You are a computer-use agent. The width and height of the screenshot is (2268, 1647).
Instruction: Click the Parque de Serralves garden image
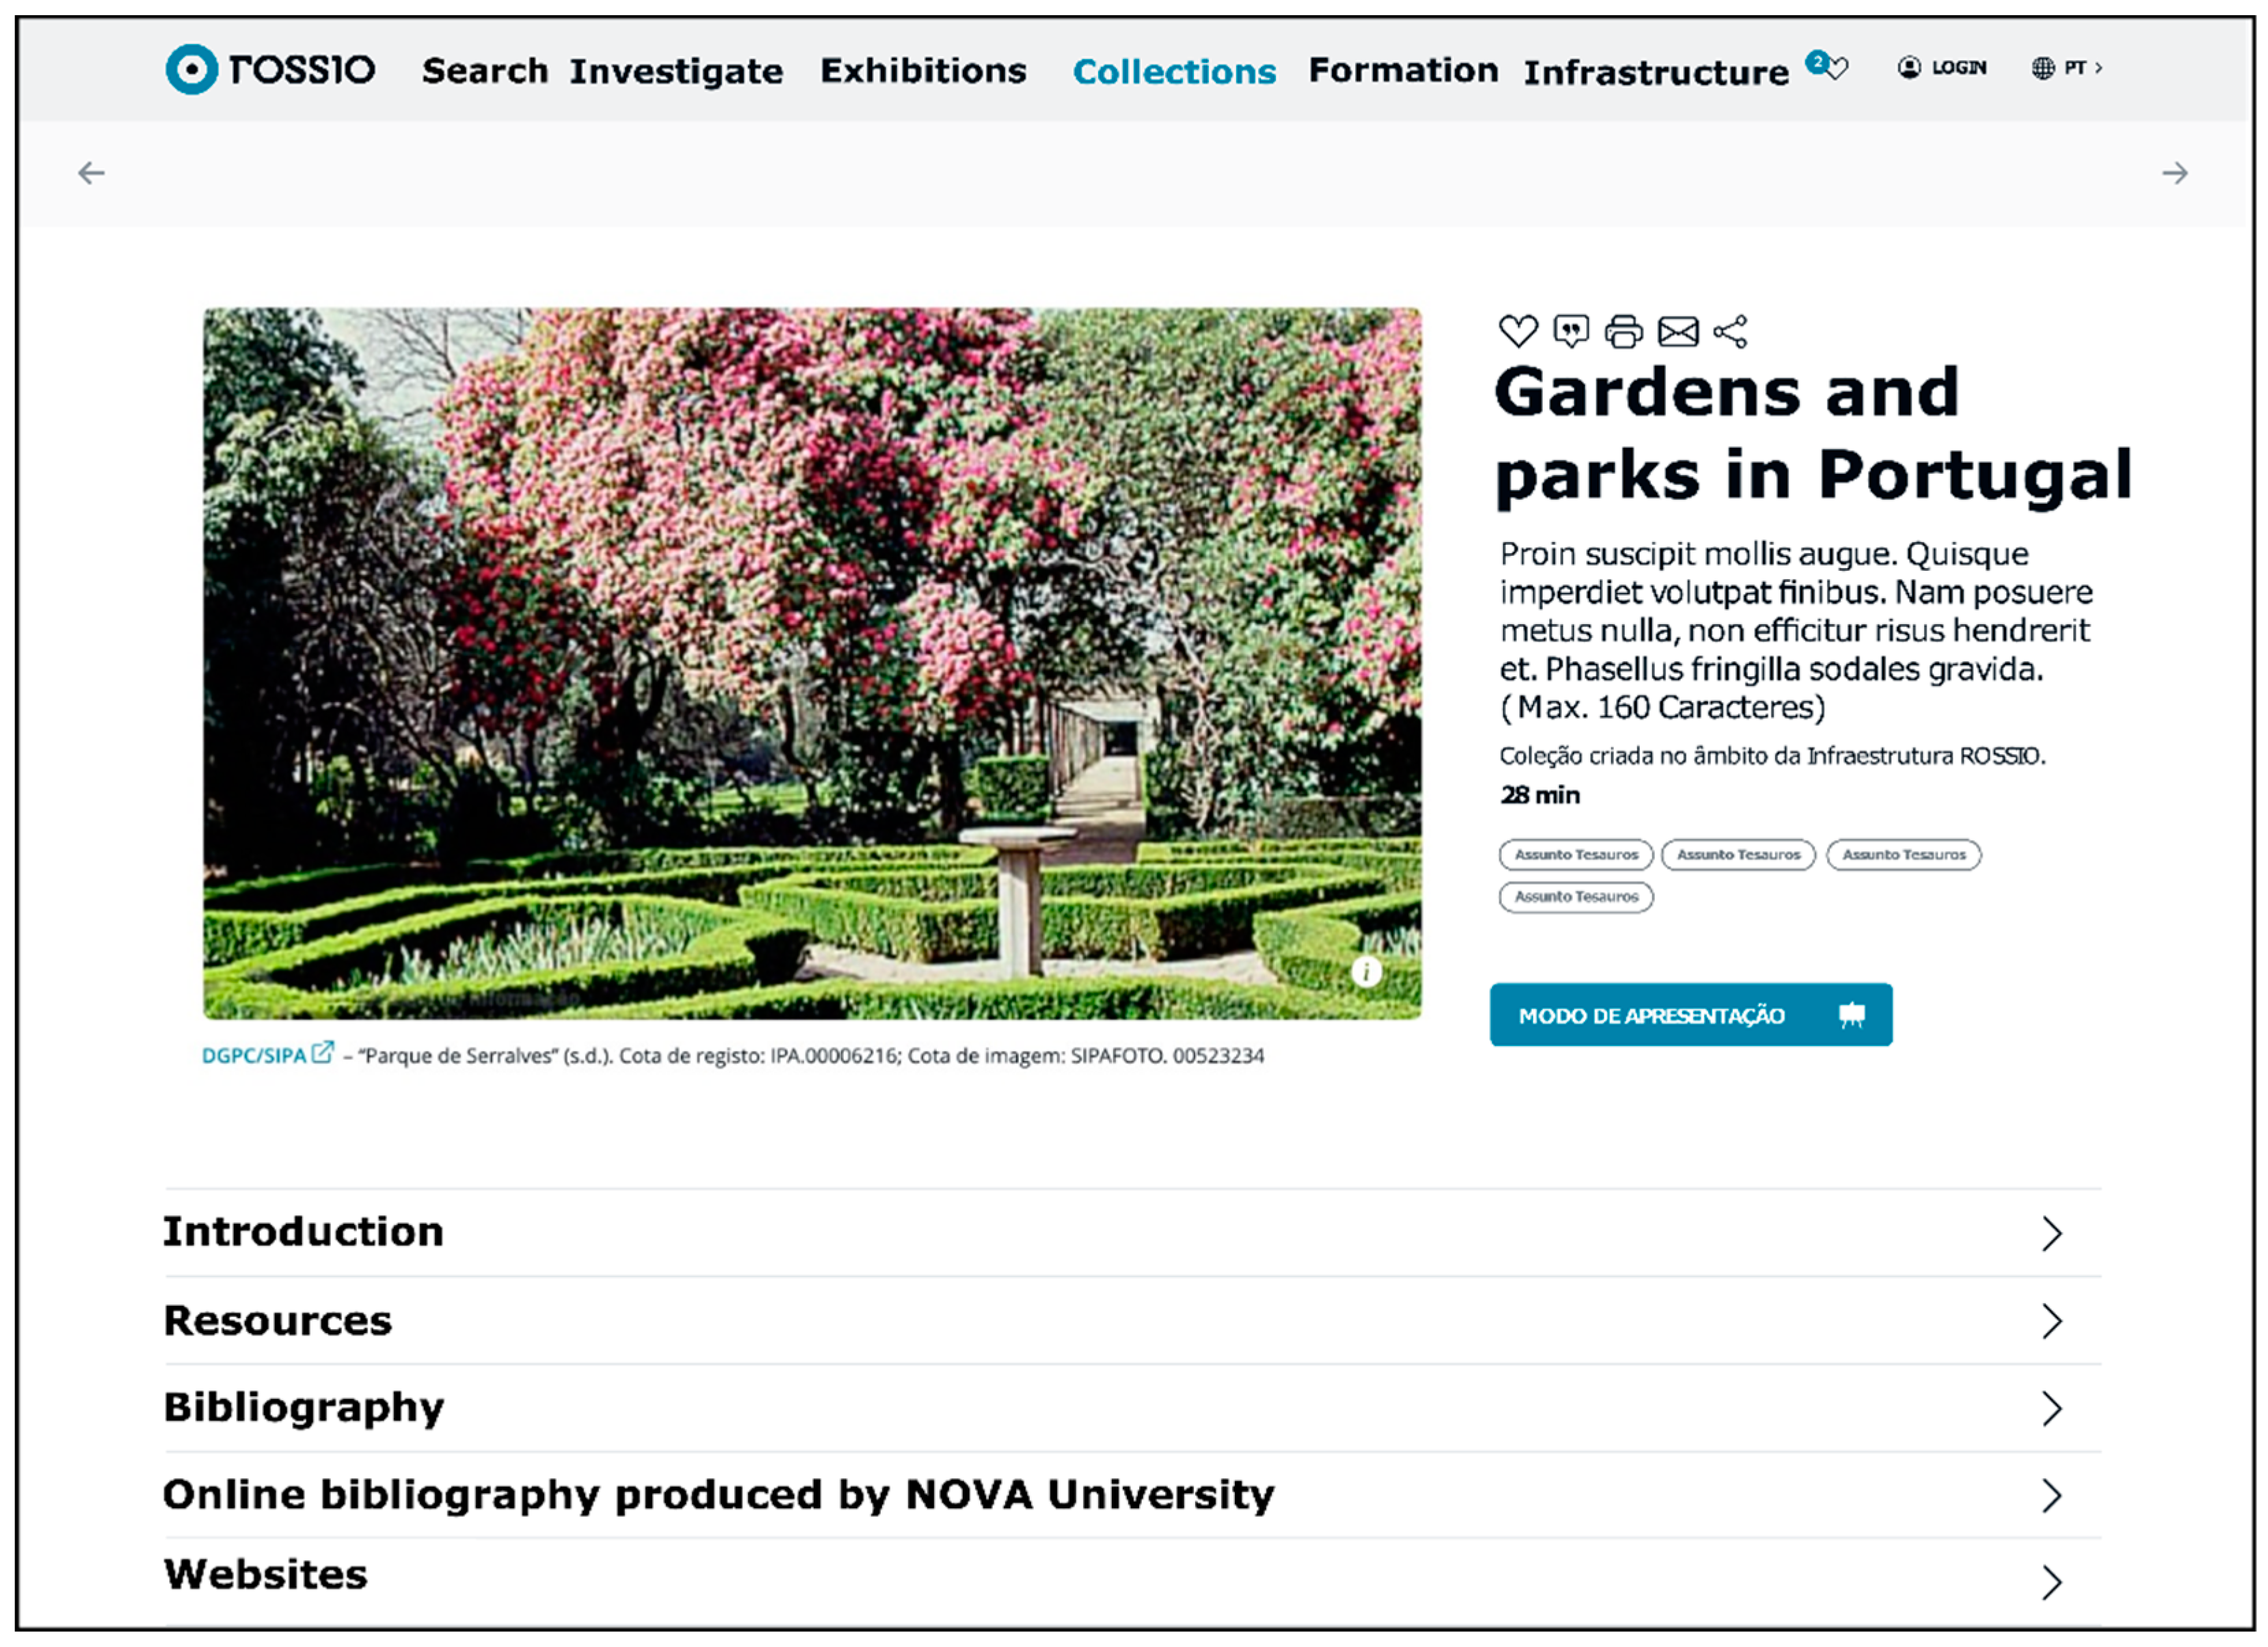(x=811, y=662)
